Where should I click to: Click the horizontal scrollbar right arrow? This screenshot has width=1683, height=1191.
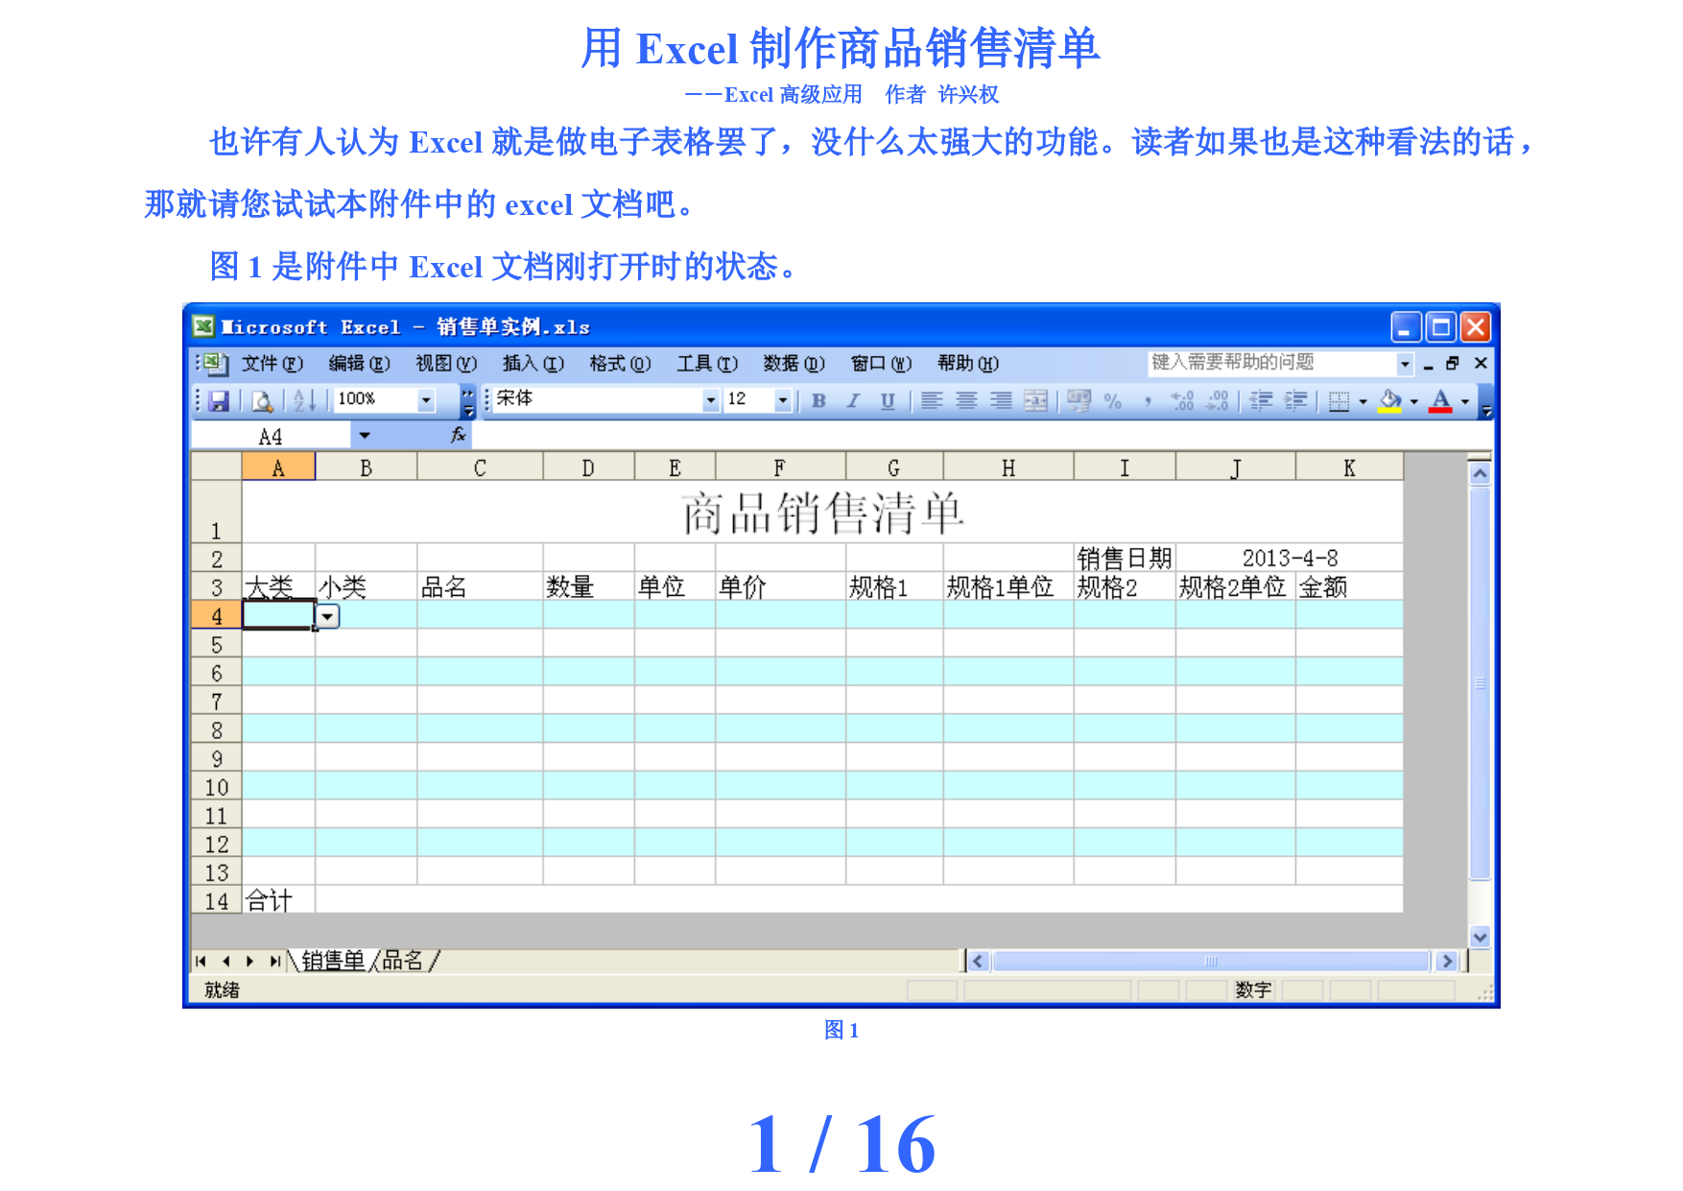tap(1447, 961)
